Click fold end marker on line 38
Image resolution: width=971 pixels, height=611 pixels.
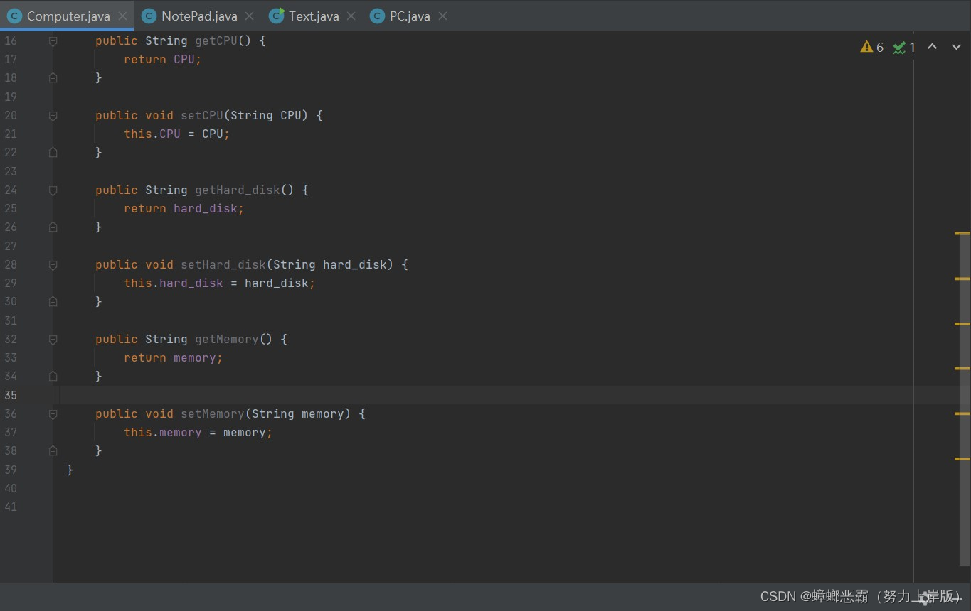pyautogui.click(x=53, y=451)
